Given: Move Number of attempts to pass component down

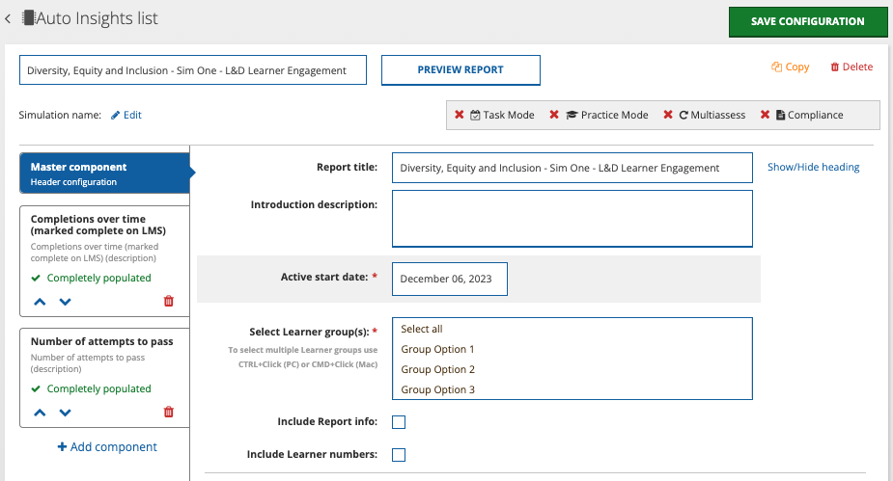Looking at the screenshot, I should 65,412.
